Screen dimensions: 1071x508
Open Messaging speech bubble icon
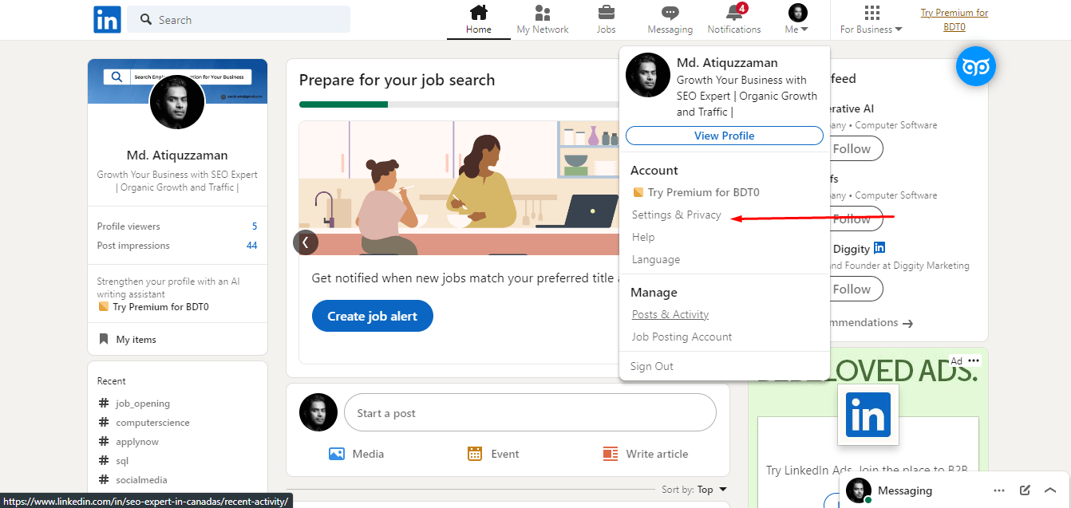click(670, 13)
